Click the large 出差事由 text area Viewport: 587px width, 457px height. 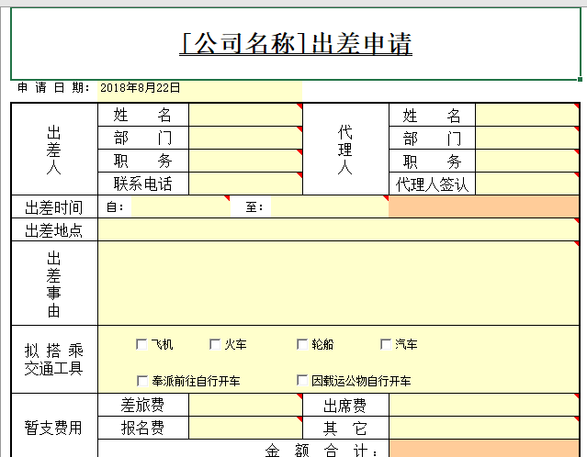pyautogui.click(x=338, y=283)
